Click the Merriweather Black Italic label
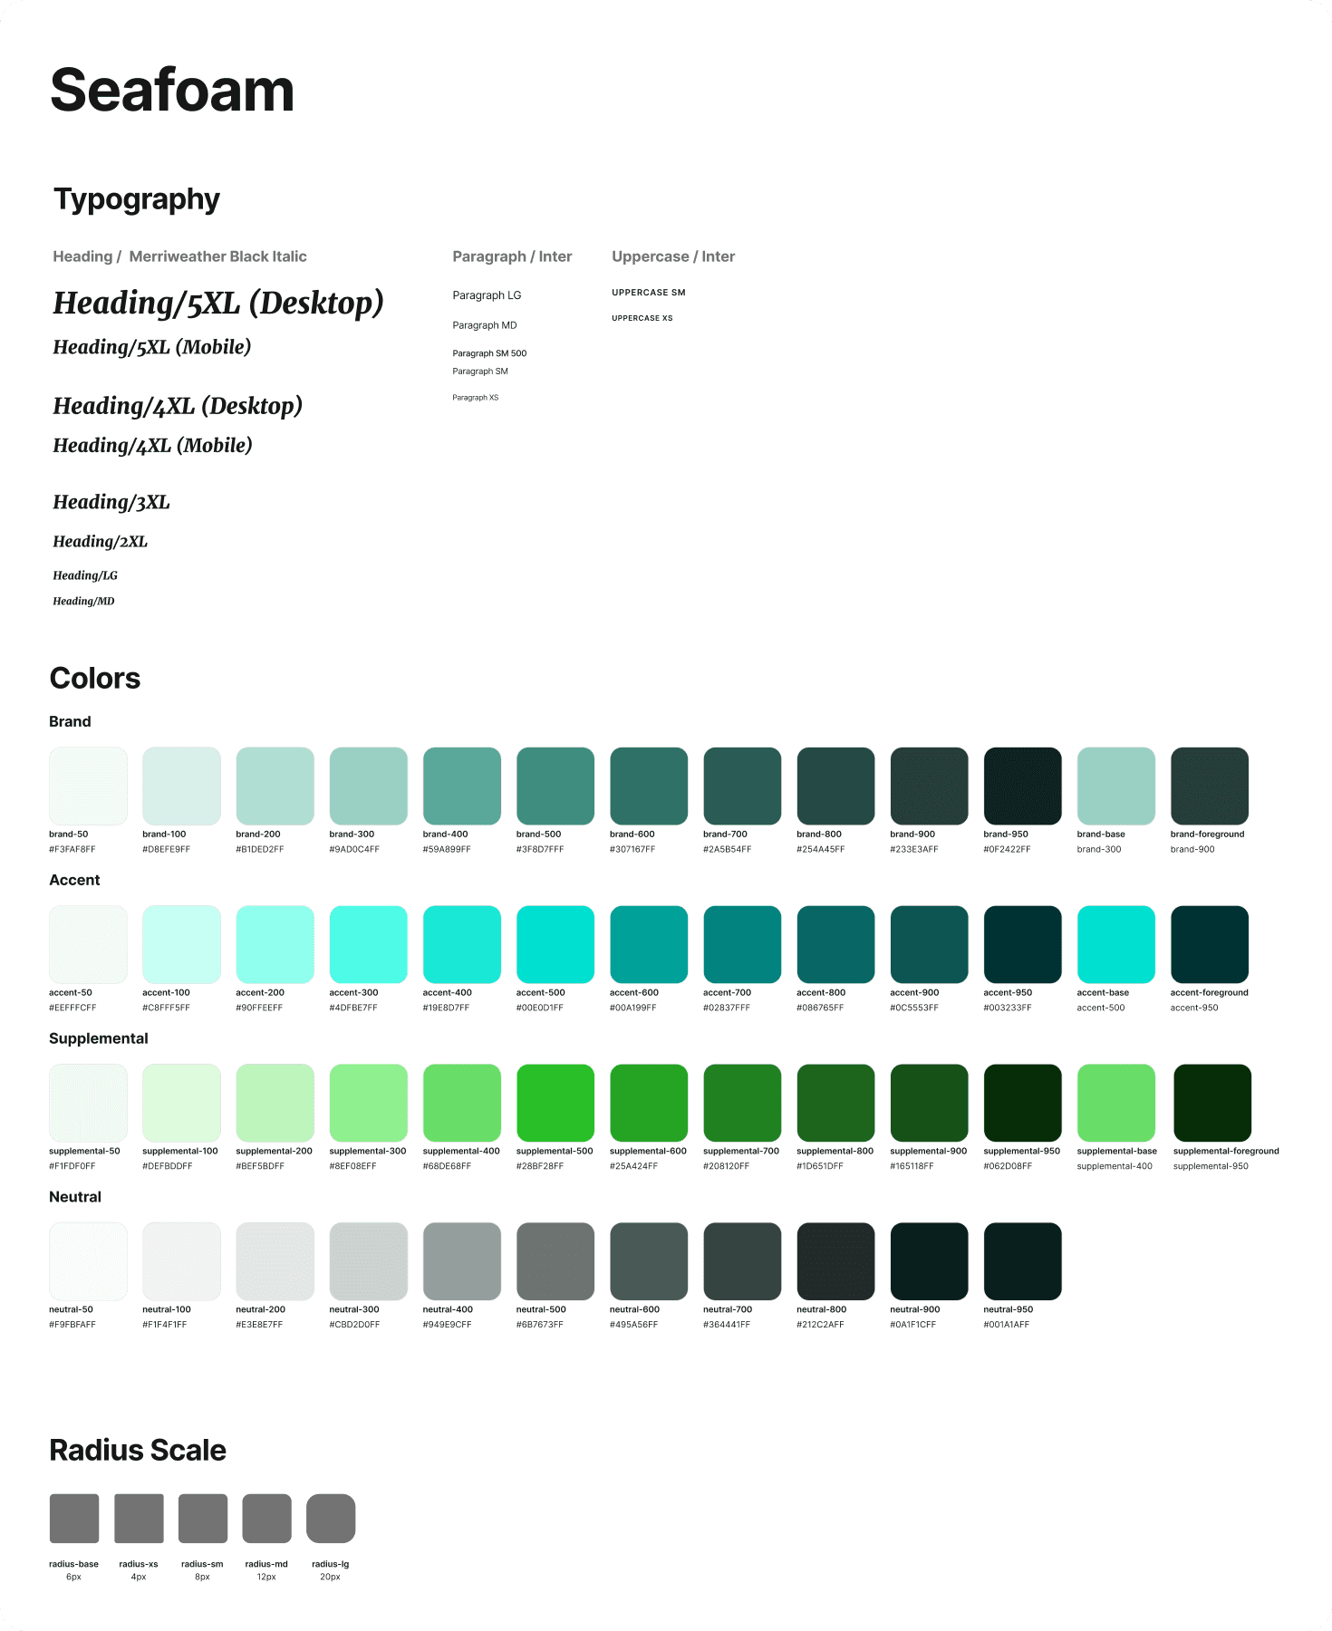This screenshot has height=1631, width=1332. coord(217,256)
